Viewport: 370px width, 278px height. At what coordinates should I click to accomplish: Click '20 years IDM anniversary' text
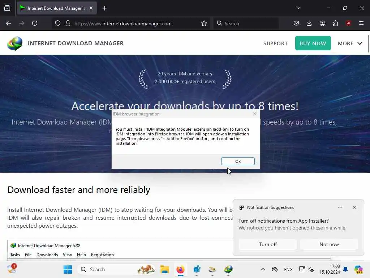185,74
